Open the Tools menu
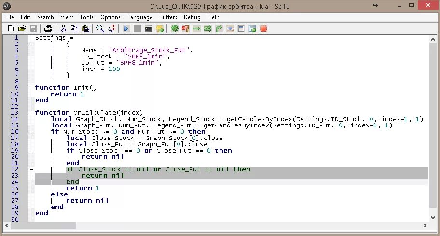The height and width of the screenshot is (236, 440). point(86,17)
